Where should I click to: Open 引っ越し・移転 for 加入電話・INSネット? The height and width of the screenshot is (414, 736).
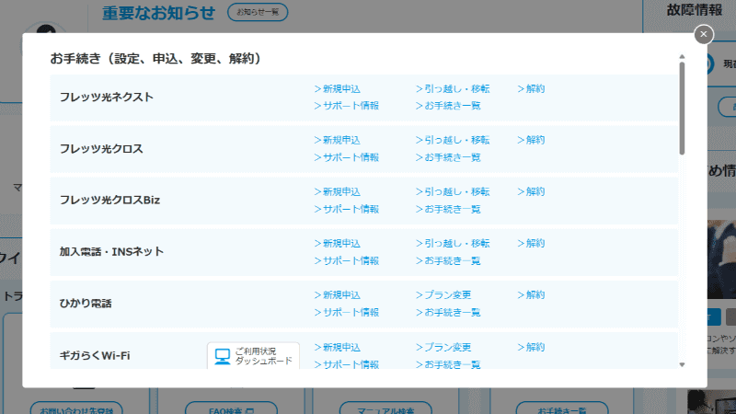[x=453, y=243]
